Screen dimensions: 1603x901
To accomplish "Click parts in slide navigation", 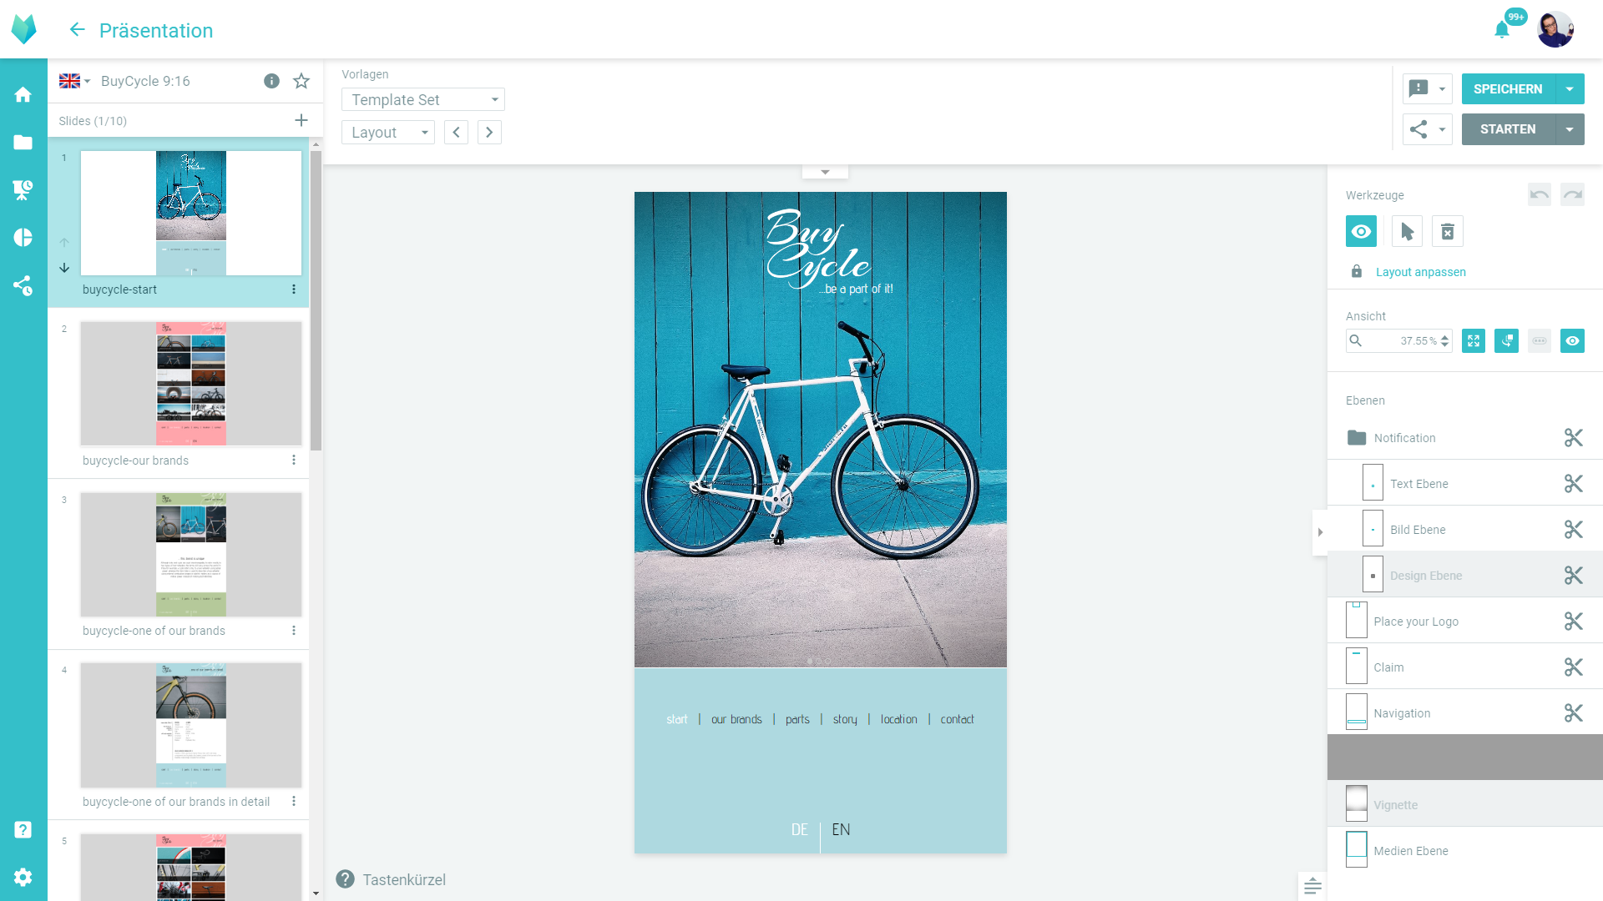I will [797, 719].
